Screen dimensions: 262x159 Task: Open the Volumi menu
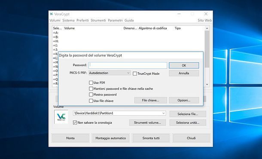pyautogui.click(x=55, y=20)
